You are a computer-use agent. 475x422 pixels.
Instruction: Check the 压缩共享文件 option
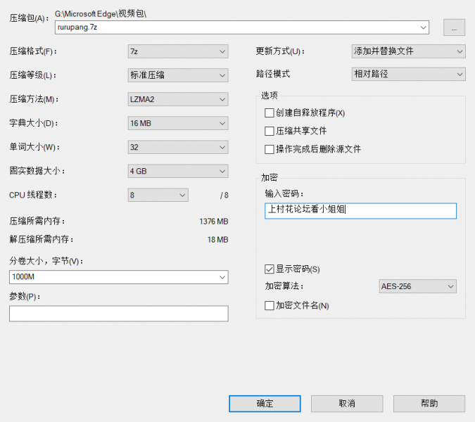270,131
